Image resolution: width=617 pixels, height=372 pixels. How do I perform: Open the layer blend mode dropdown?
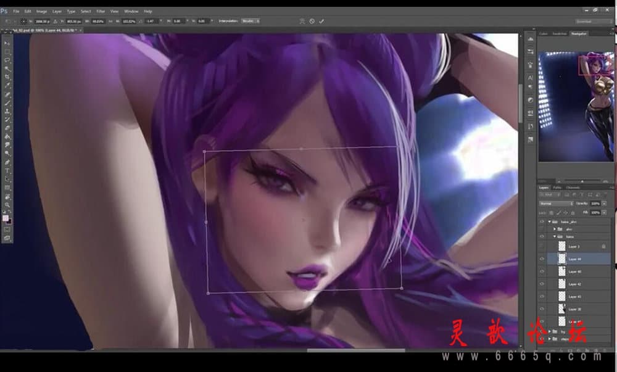pos(556,204)
